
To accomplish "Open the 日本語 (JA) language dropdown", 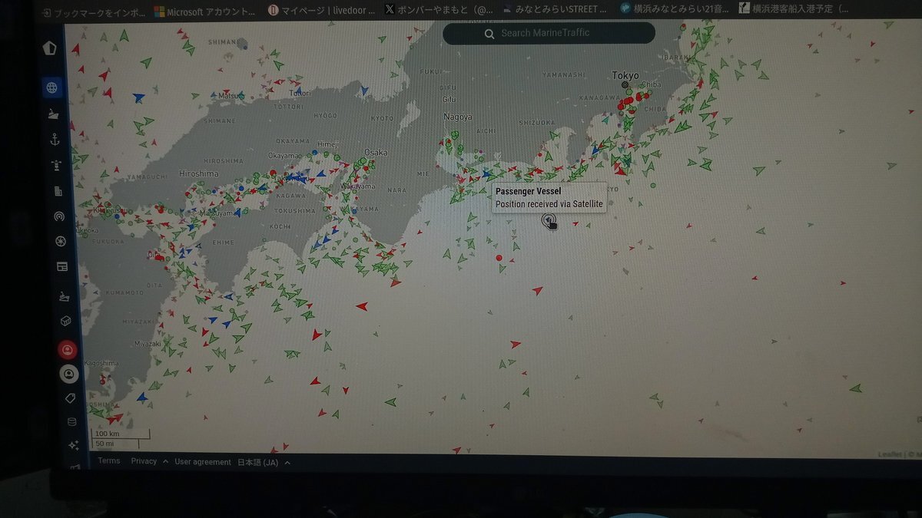I will click(x=264, y=463).
